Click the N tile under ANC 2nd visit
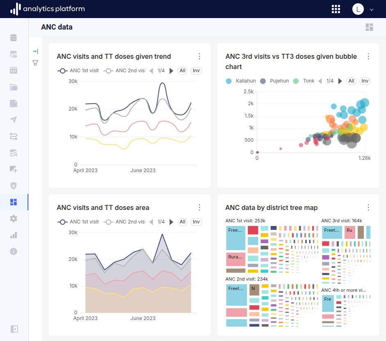Screen dimensions: 386x341 click(254, 290)
